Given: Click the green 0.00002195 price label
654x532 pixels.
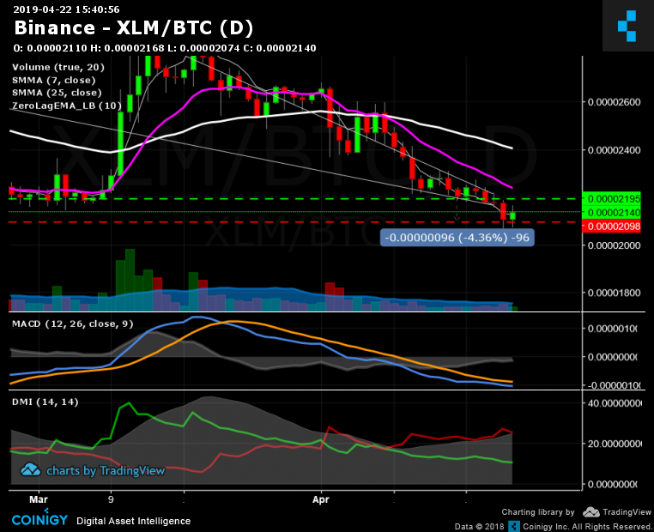Looking at the screenshot, I should [611, 198].
